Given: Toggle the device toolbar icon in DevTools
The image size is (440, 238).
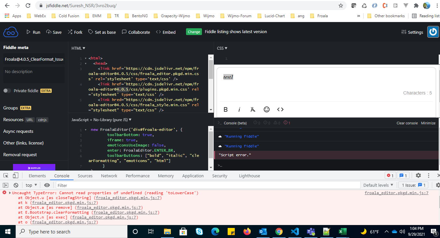Looking at the screenshot, I should pyautogui.click(x=15, y=176).
